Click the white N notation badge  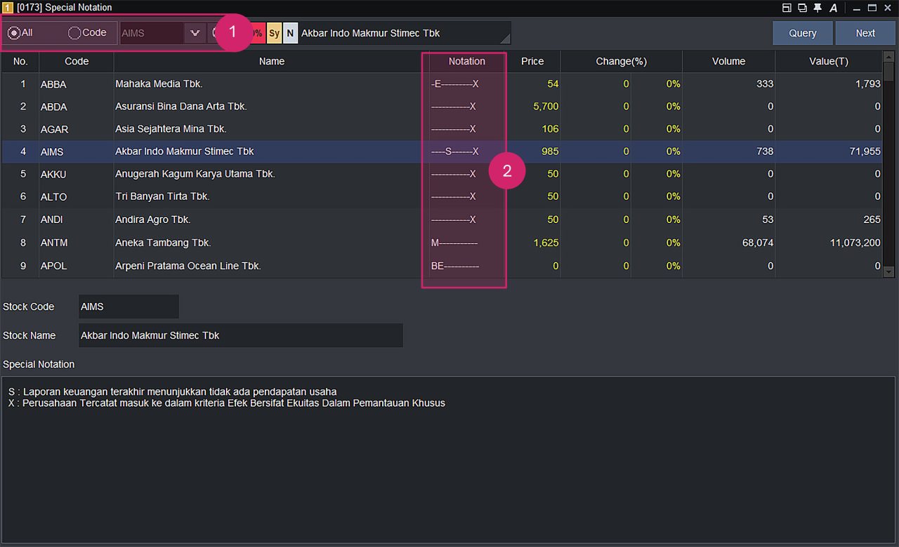[x=290, y=33]
